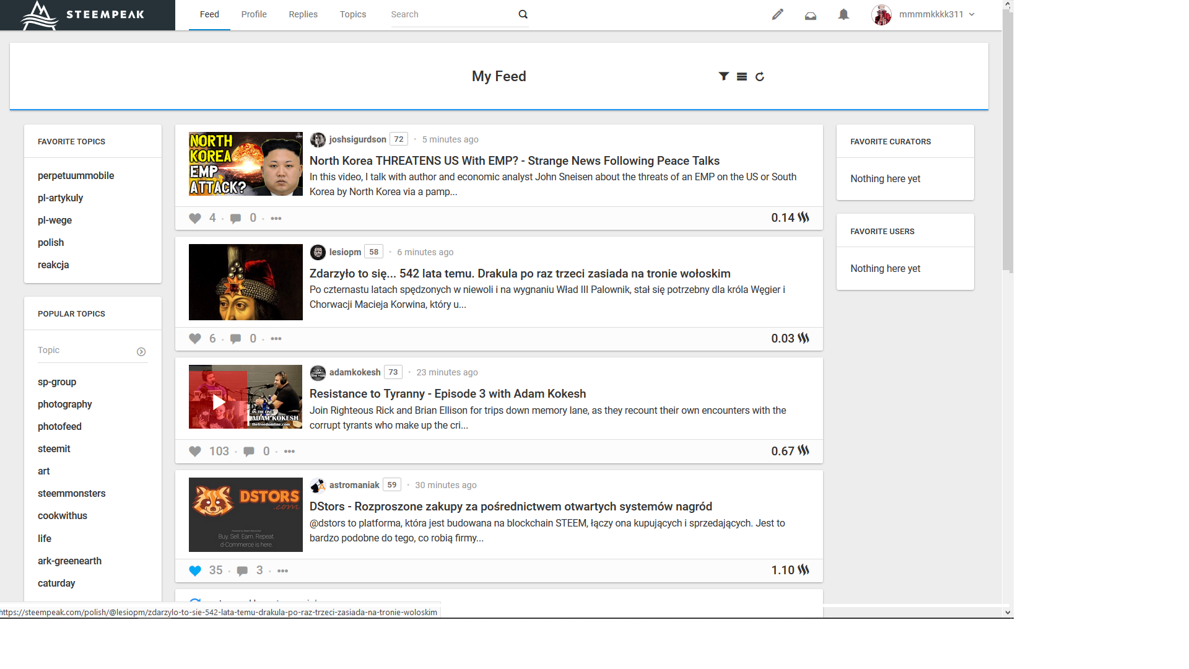
Task: Open the author link astromaniak
Action: pos(354,485)
